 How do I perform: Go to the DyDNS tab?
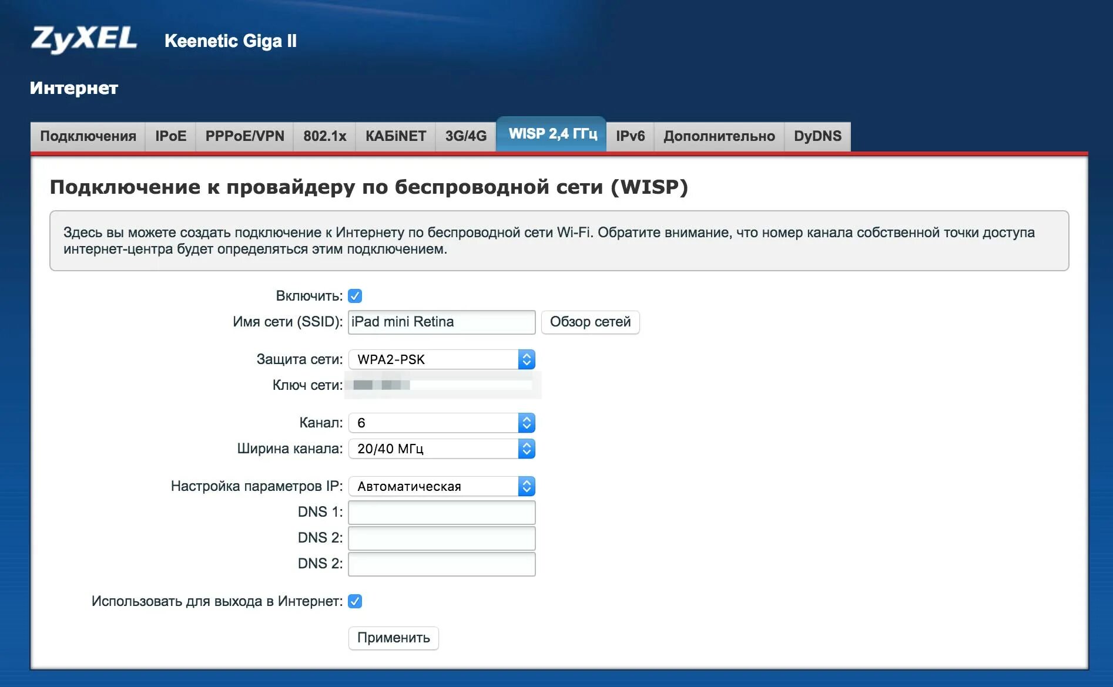tap(817, 136)
